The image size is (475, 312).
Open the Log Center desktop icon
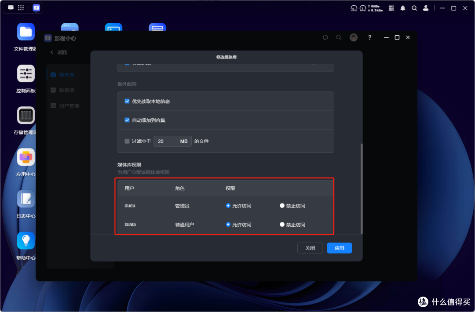coord(26,199)
